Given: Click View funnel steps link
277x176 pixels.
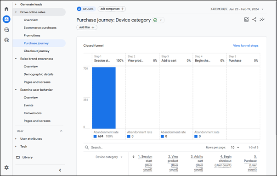Looking at the screenshot, I should coord(246,46).
